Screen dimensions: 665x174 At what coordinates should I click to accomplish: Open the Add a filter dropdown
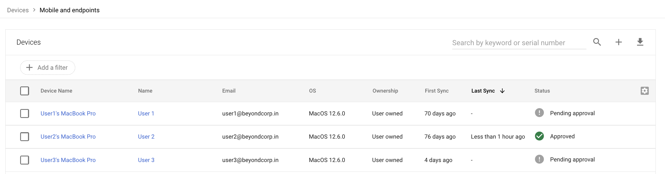pos(48,68)
